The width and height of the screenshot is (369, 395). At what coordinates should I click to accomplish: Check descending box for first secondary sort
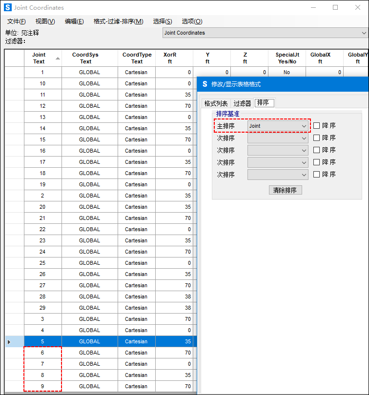click(317, 138)
